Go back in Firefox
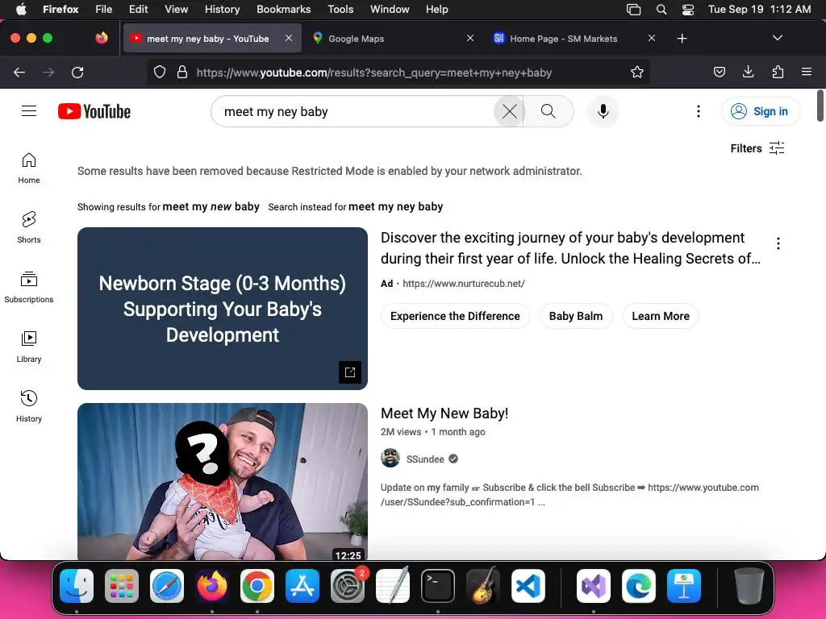This screenshot has width=826, height=619. pos(19,72)
